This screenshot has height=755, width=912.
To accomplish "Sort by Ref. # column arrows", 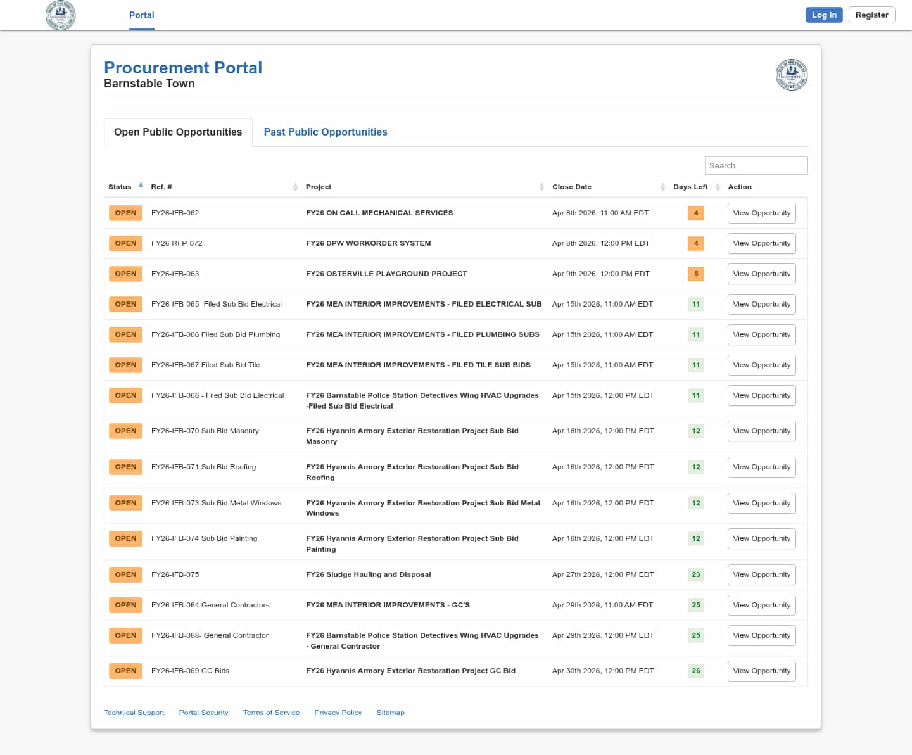I will [295, 187].
